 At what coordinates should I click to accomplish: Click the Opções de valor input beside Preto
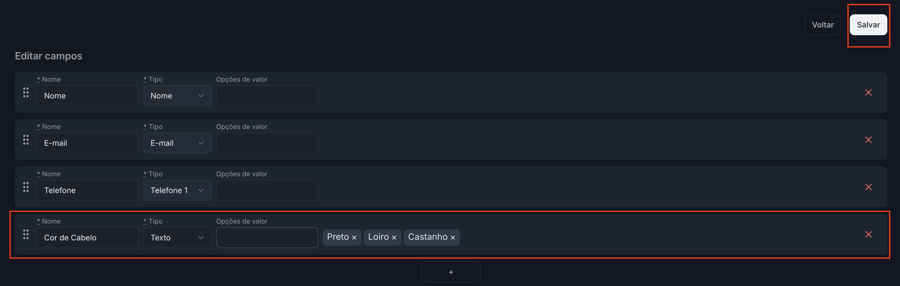(267, 238)
